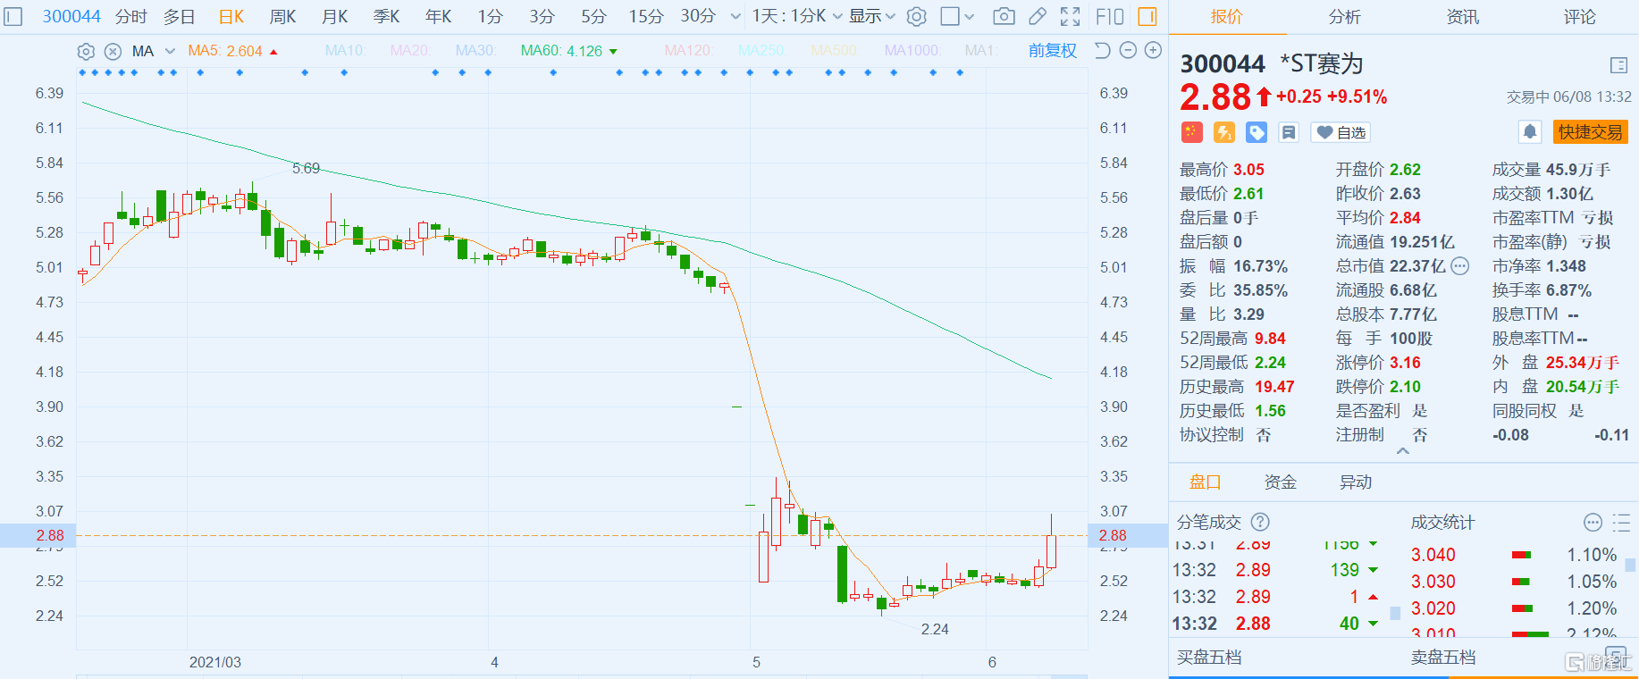Toggle the MA120 moving average line
The width and height of the screenshot is (1639, 679).
(x=688, y=51)
